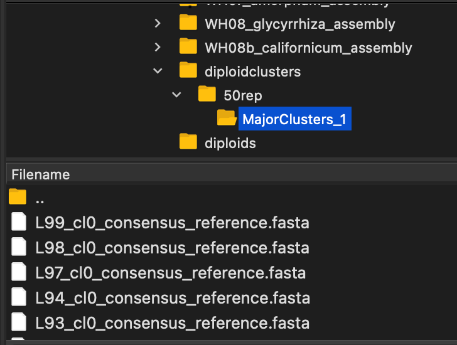Click the WH08_glycyrrhiza_assembly folder icon

[188, 23]
